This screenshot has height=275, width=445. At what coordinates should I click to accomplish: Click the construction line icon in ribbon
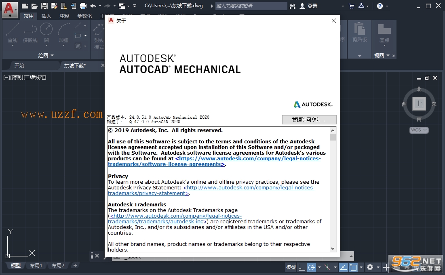(78, 26)
